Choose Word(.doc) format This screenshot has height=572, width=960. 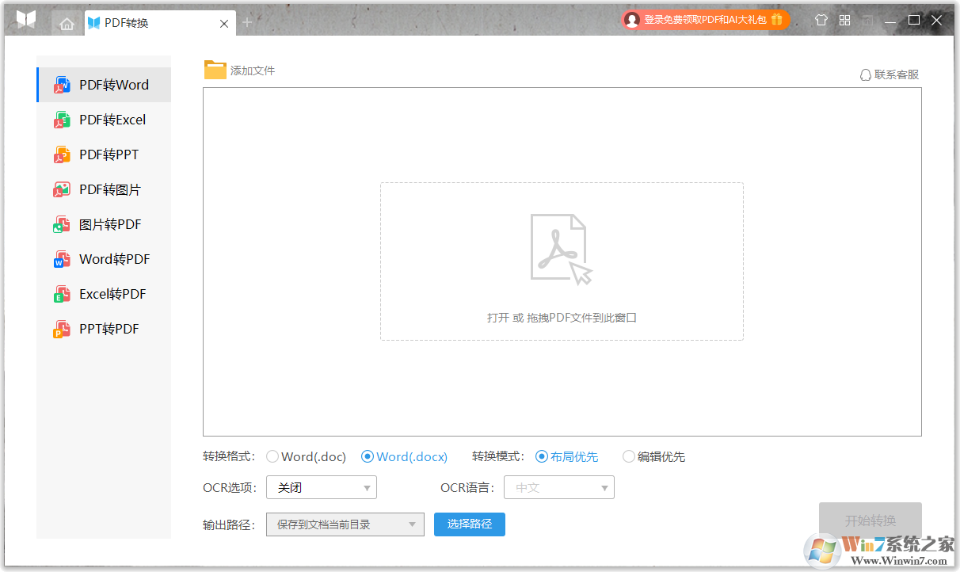click(306, 456)
